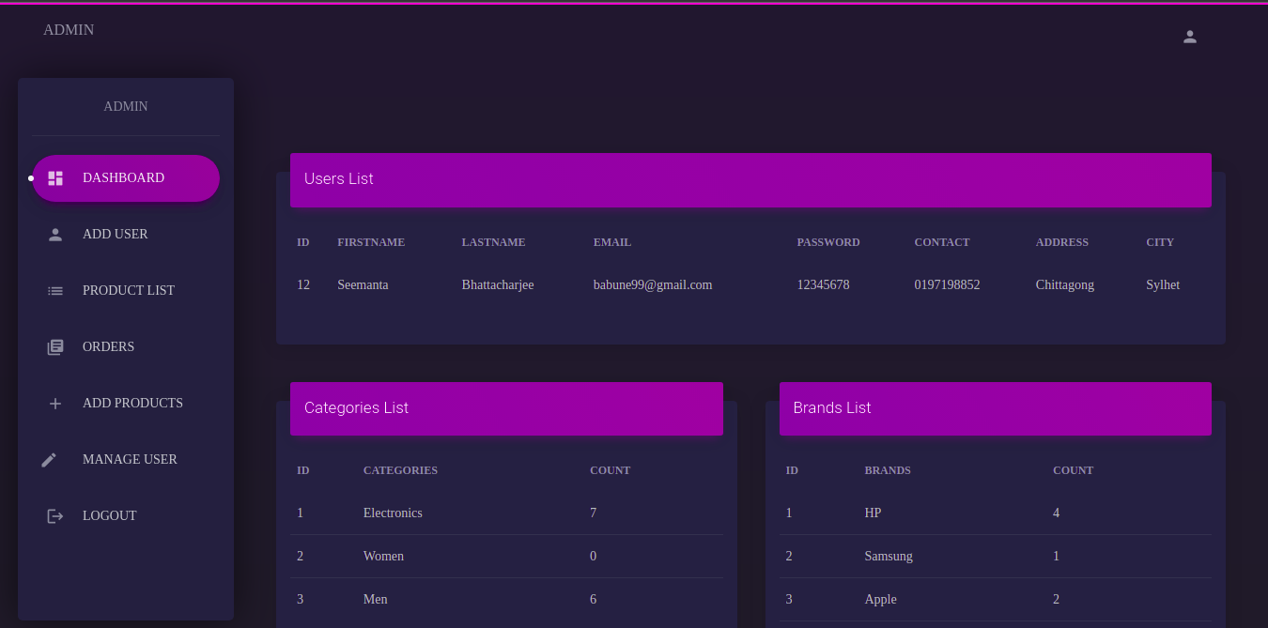Select the Women category row

tap(506, 557)
